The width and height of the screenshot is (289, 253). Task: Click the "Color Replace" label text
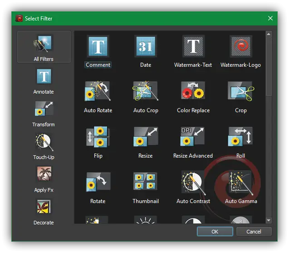point(193,110)
